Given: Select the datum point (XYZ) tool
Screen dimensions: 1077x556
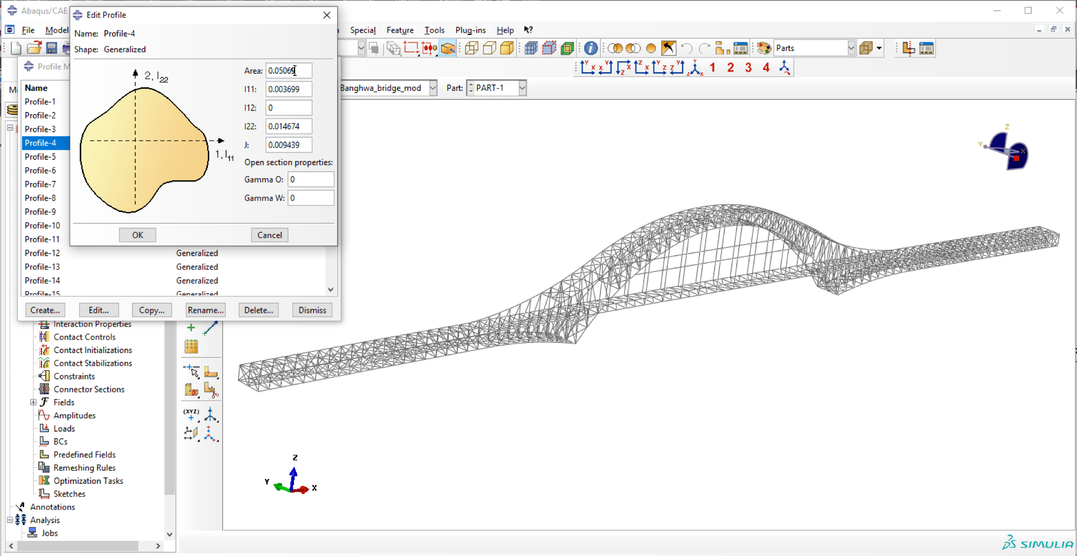Looking at the screenshot, I should click(x=191, y=414).
